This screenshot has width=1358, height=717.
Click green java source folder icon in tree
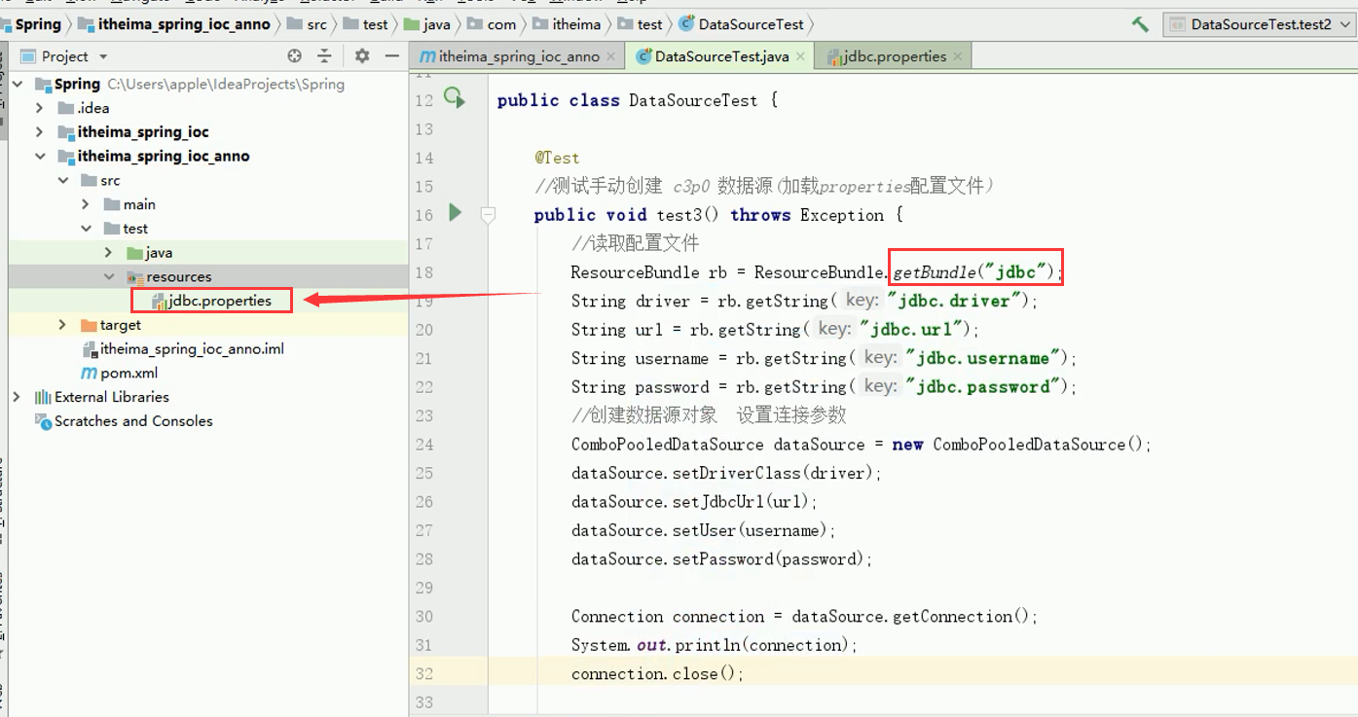pos(135,253)
